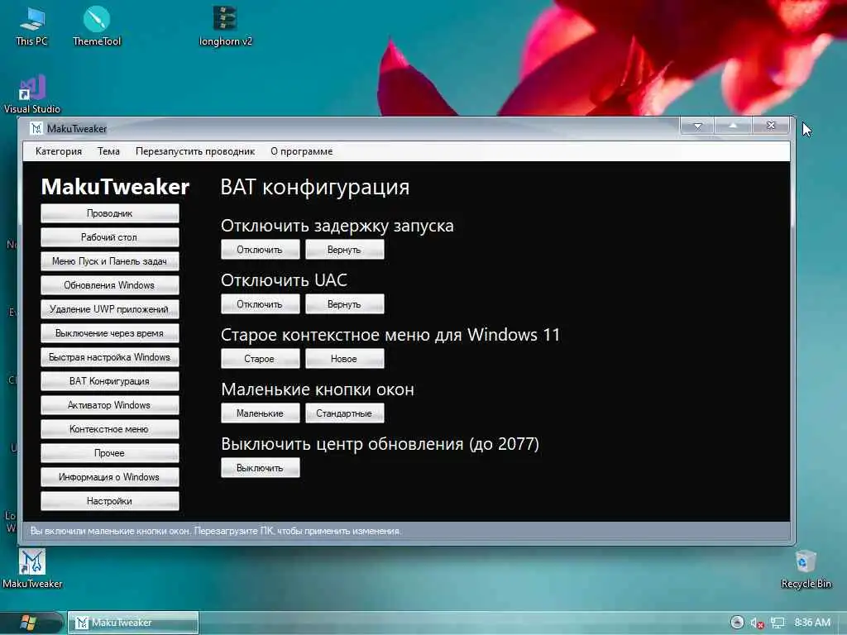Choose Старое context menu for Windows 11
The height and width of the screenshot is (635, 847).
click(x=260, y=359)
